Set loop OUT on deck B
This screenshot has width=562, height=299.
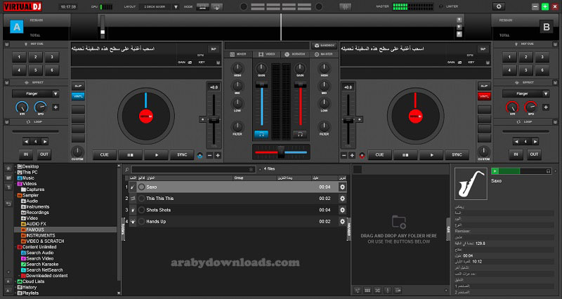(x=534, y=154)
